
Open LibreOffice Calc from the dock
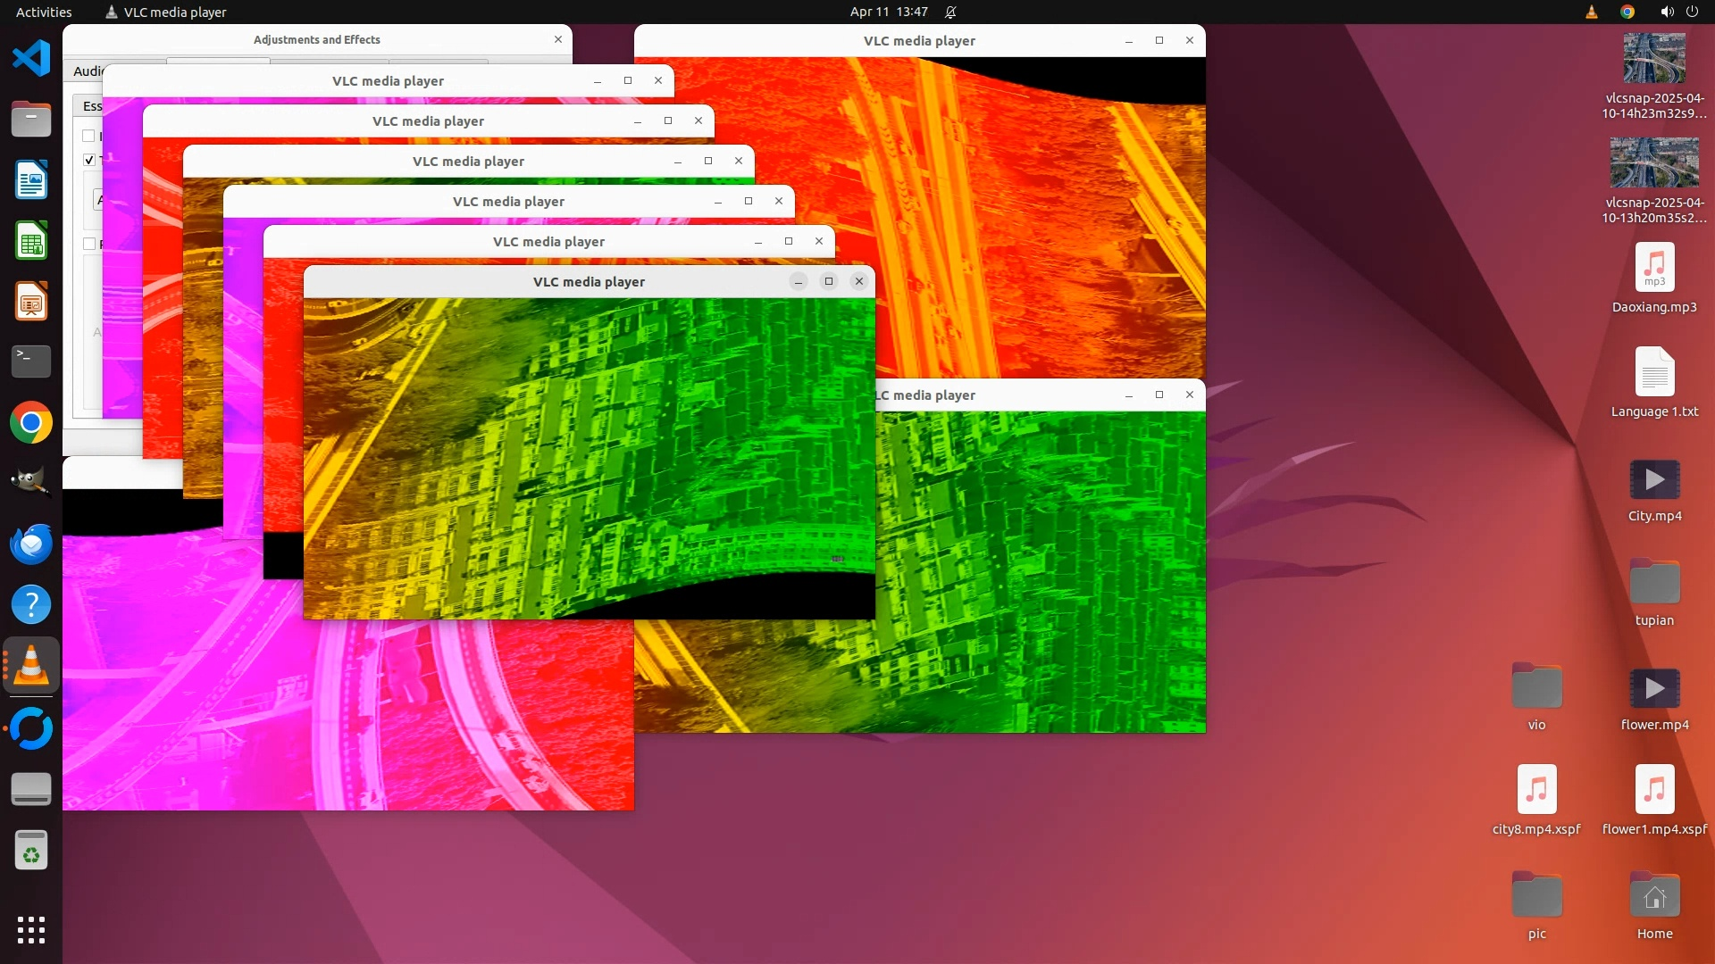(x=31, y=241)
